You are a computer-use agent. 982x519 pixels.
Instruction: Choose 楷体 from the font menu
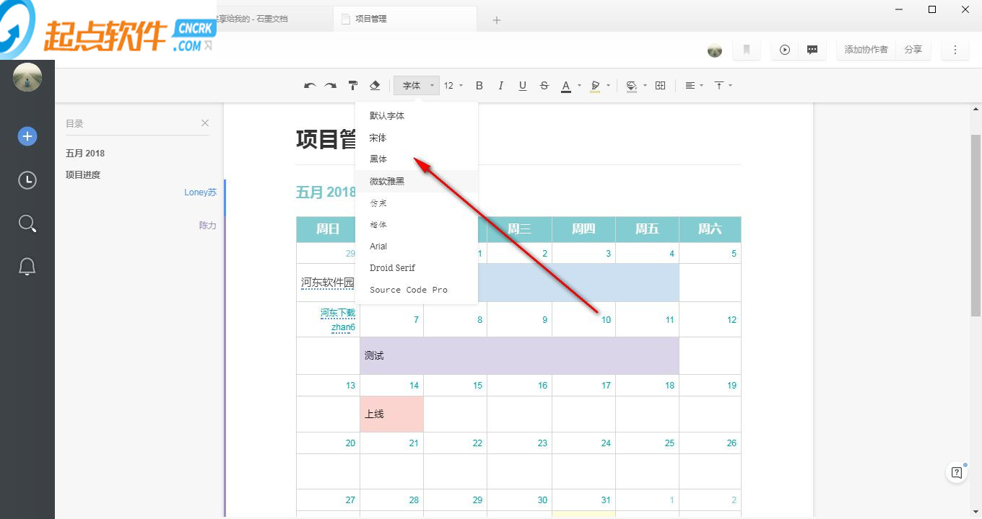point(417,225)
